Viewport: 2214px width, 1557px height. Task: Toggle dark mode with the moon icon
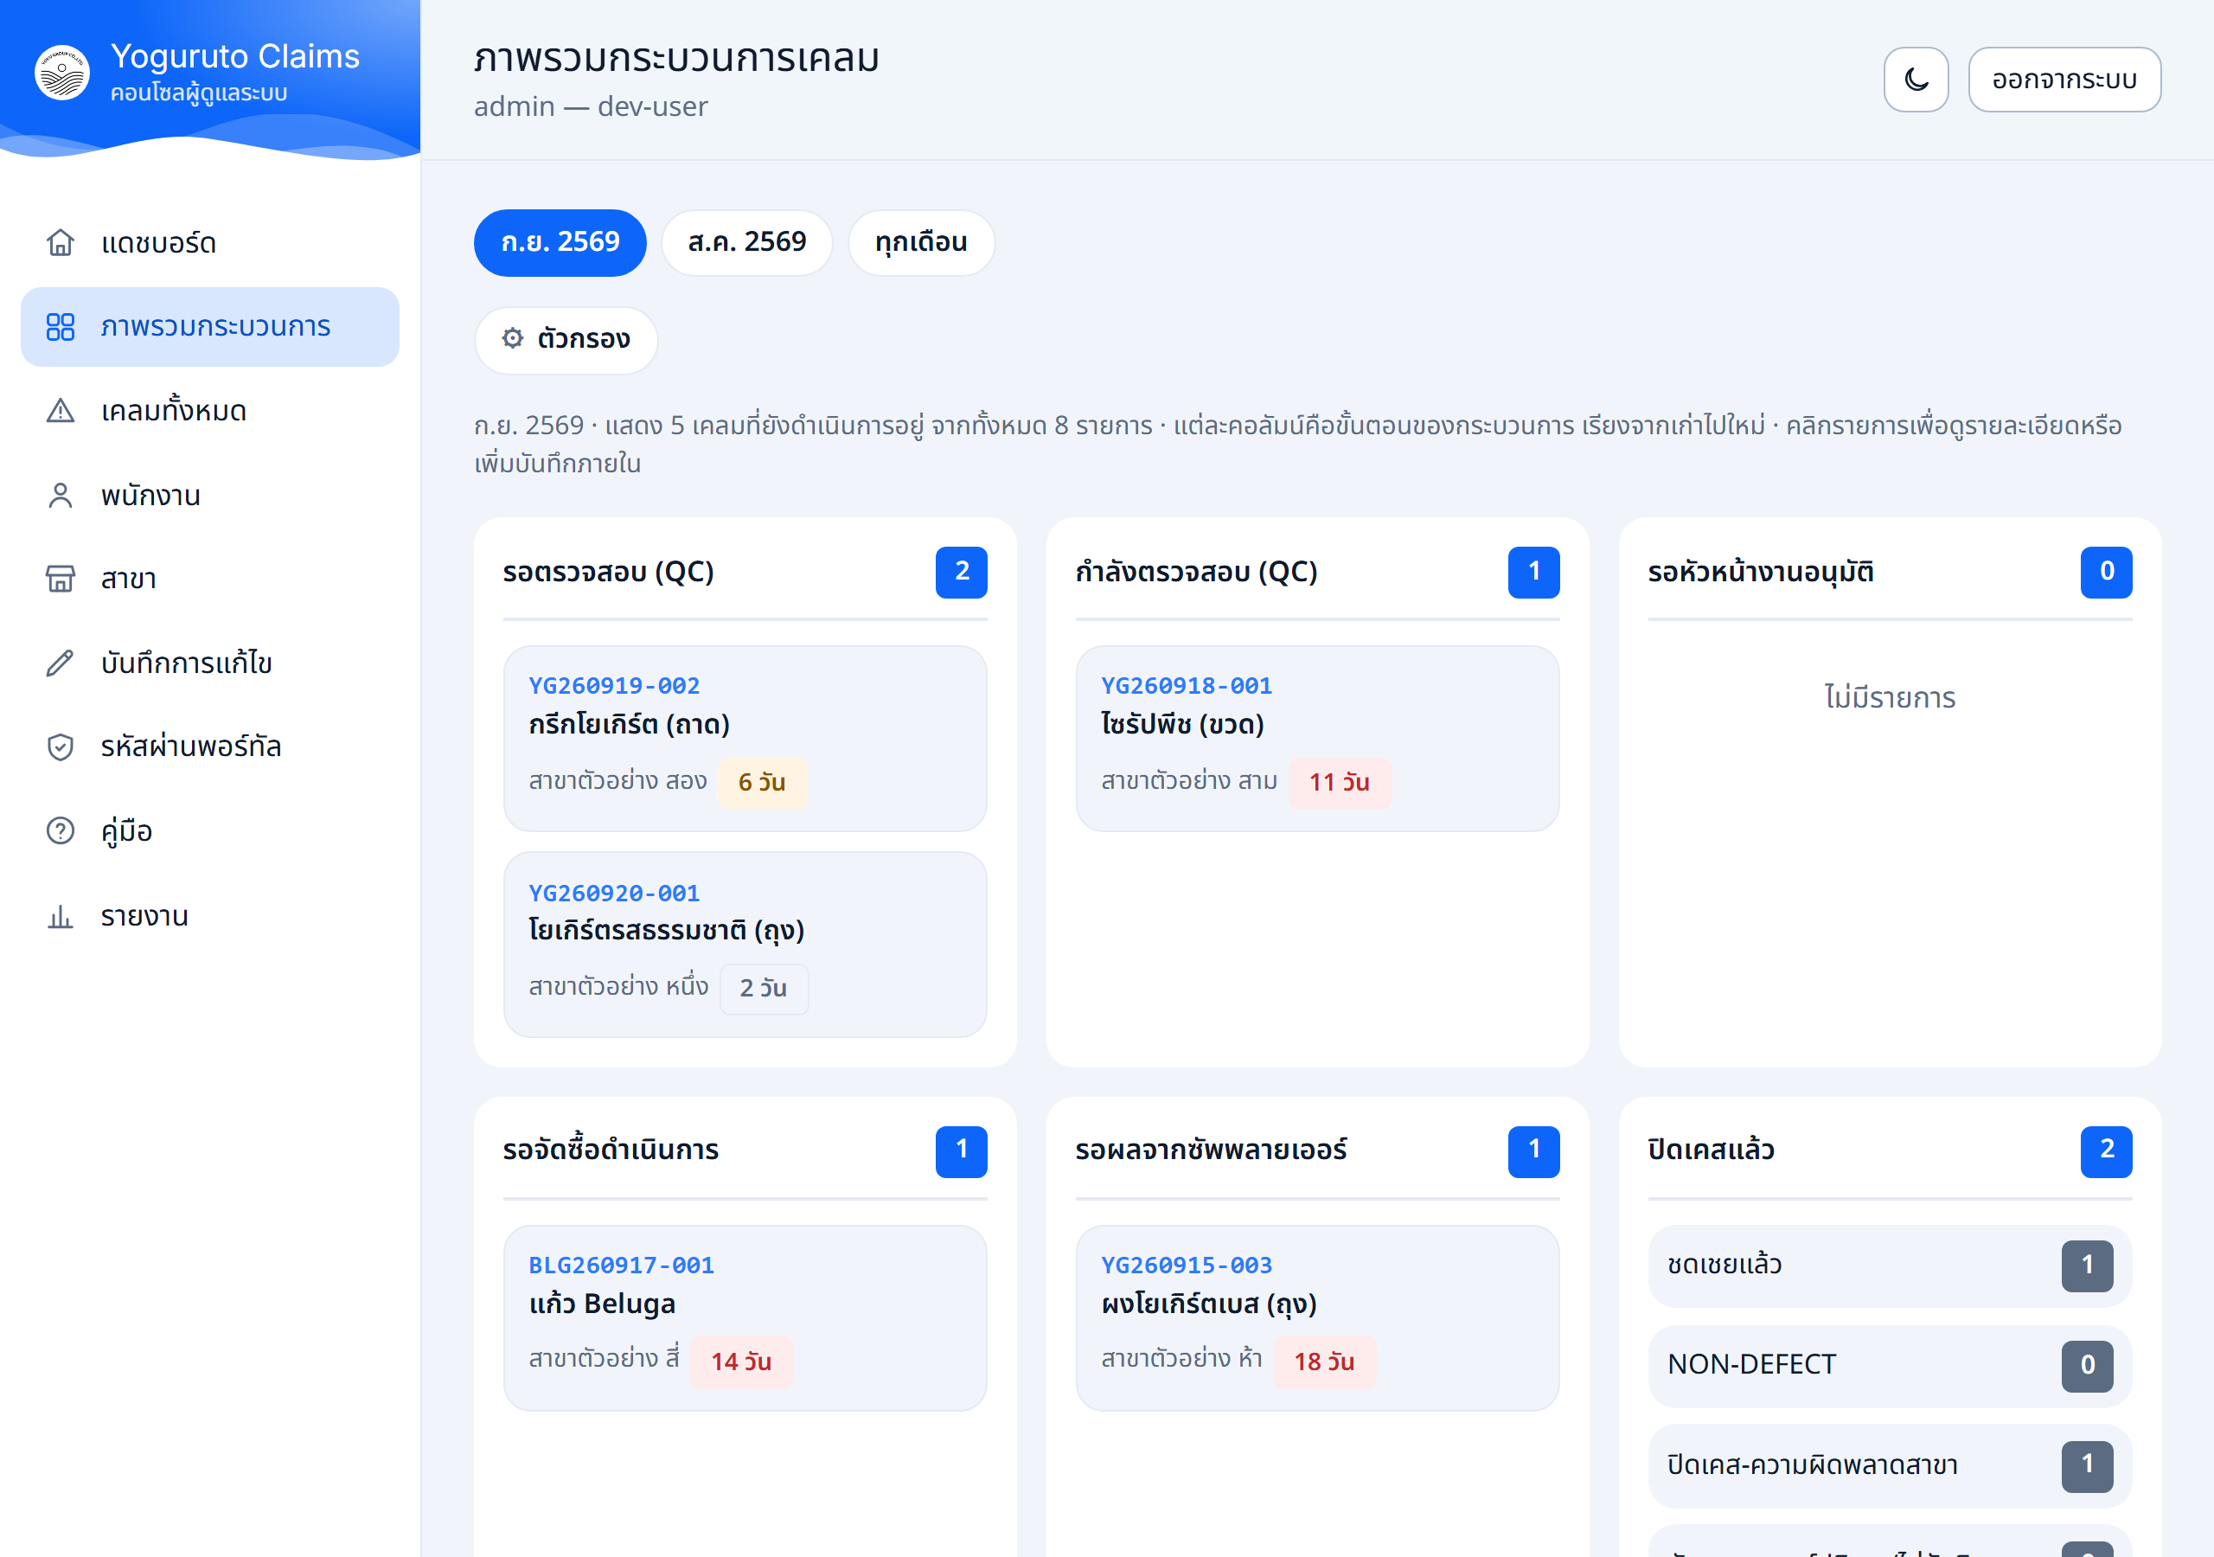(x=1916, y=79)
